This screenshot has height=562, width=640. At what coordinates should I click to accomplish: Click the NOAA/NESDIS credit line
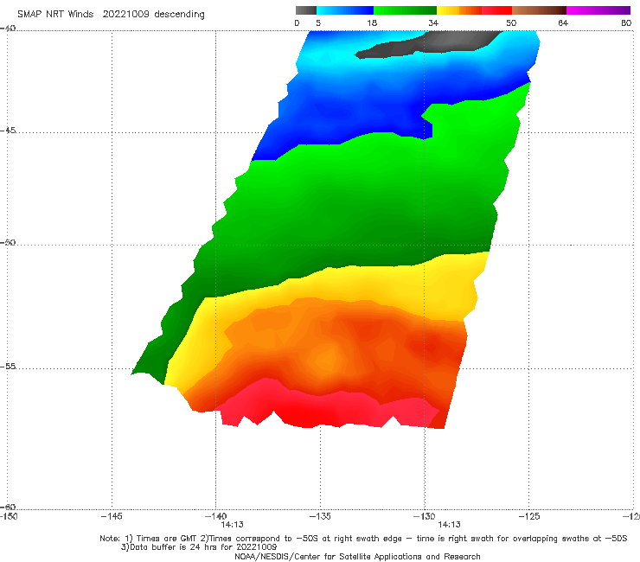click(x=357, y=557)
